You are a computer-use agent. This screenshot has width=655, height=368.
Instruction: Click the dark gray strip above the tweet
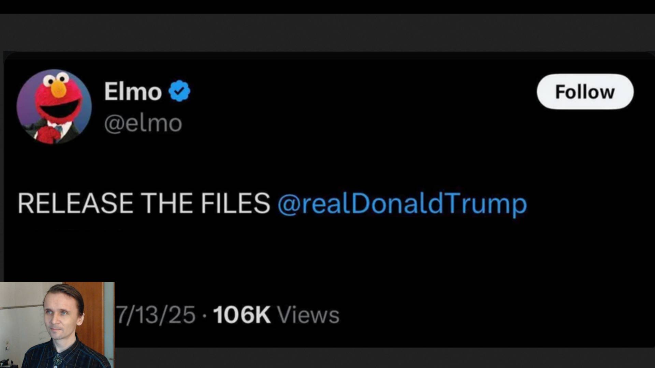[327, 32]
